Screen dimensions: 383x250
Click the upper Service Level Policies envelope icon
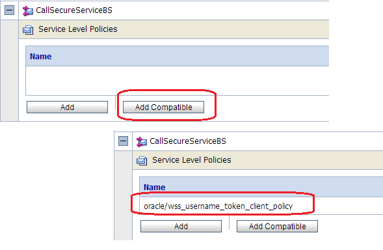pos(28,30)
